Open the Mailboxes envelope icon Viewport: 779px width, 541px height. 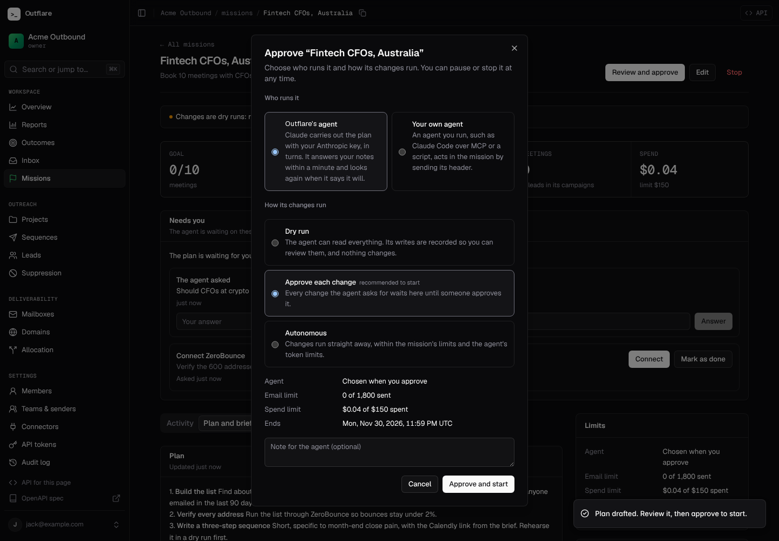pos(13,314)
